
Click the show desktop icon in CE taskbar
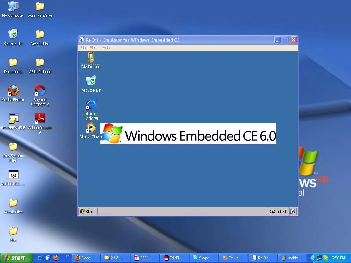pos(293,211)
